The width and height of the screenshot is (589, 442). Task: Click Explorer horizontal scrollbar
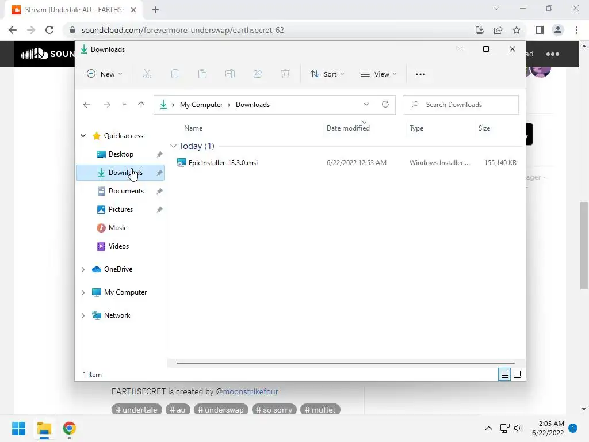[345, 363]
